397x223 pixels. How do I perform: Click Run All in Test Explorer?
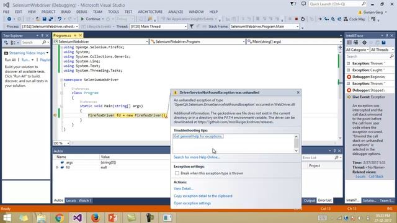coord(10,60)
